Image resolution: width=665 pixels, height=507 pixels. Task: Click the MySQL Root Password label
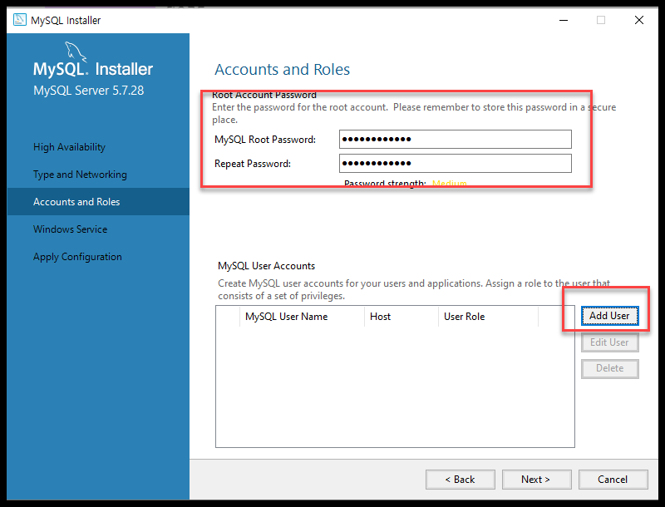[265, 140]
